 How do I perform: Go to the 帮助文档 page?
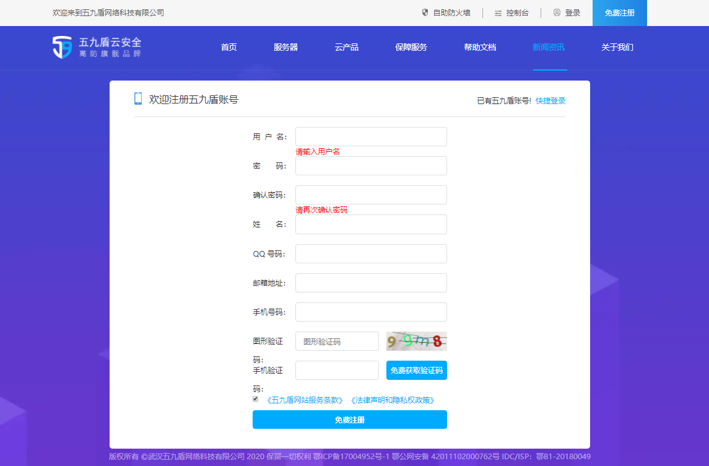[x=480, y=46]
